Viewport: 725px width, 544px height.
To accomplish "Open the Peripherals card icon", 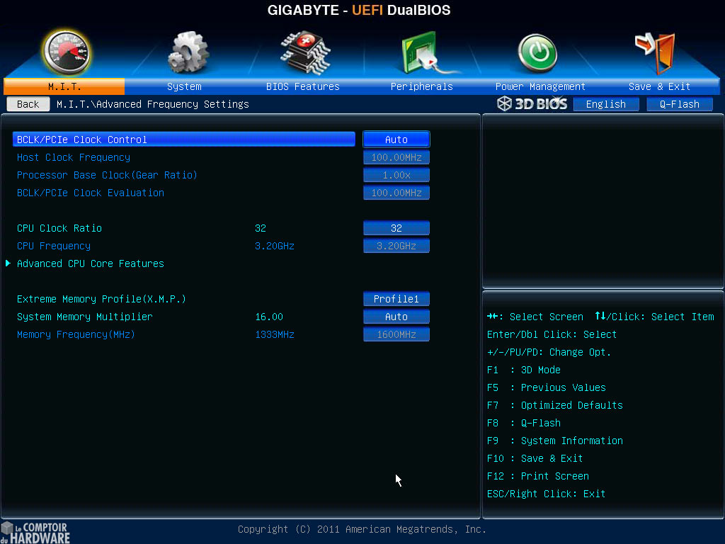I will click(421, 53).
